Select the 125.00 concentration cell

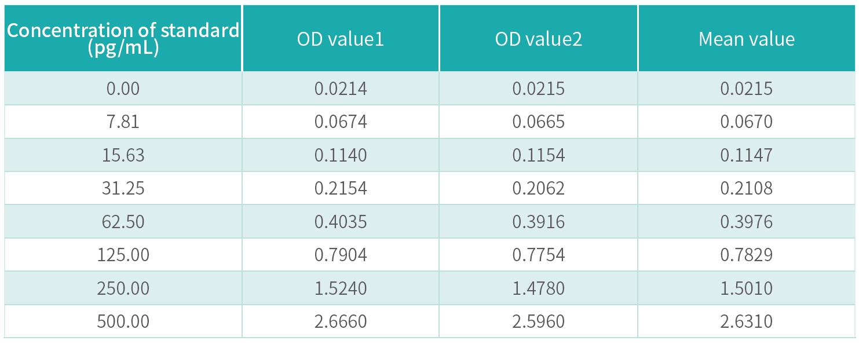(123, 255)
